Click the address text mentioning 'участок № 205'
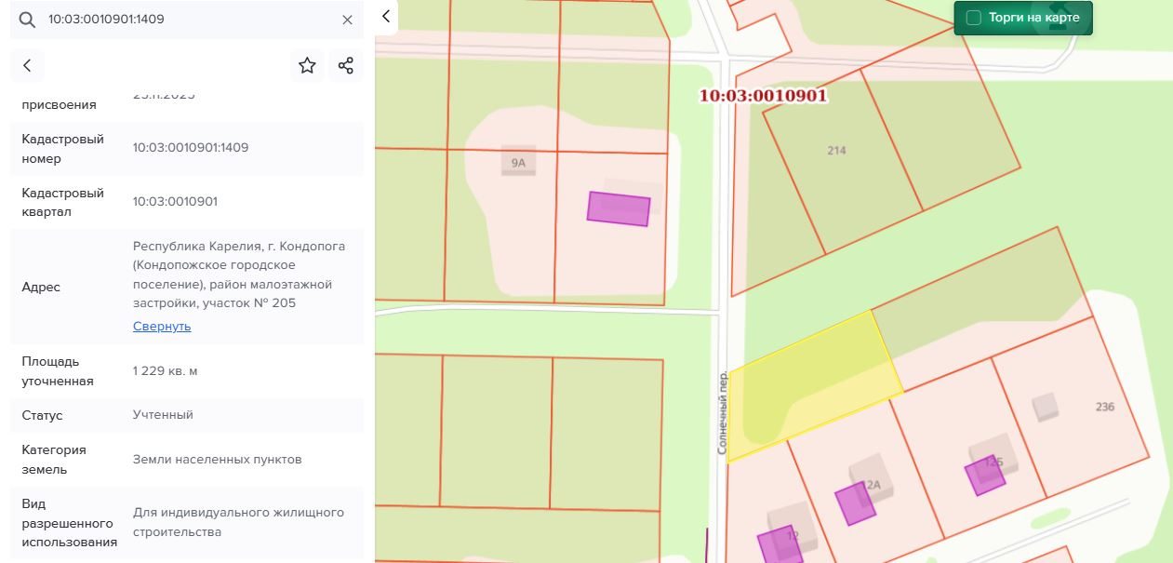This screenshot has height=563, width=1173. click(239, 275)
